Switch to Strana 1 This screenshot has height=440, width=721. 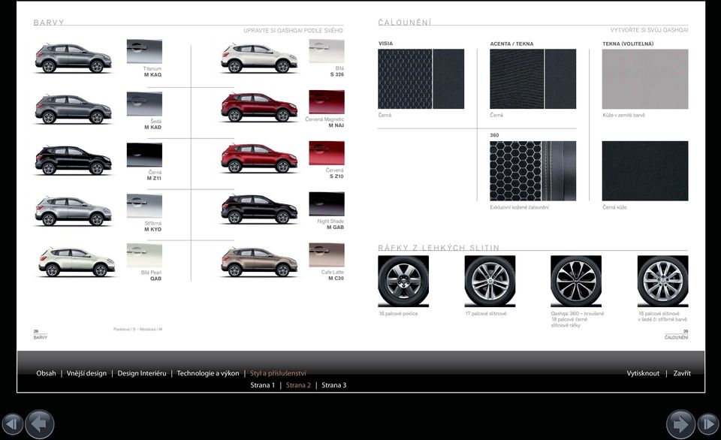263,385
